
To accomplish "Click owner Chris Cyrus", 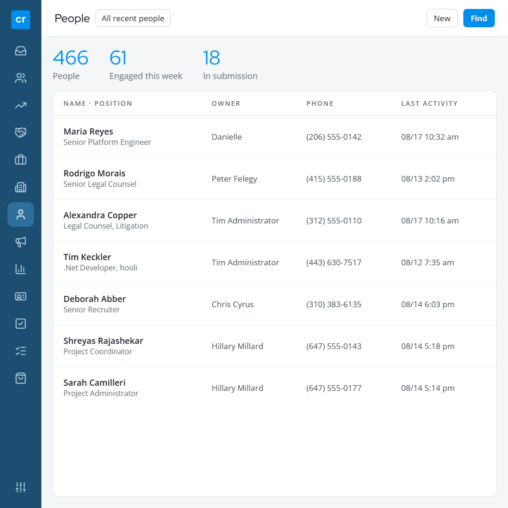I will click(233, 304).
